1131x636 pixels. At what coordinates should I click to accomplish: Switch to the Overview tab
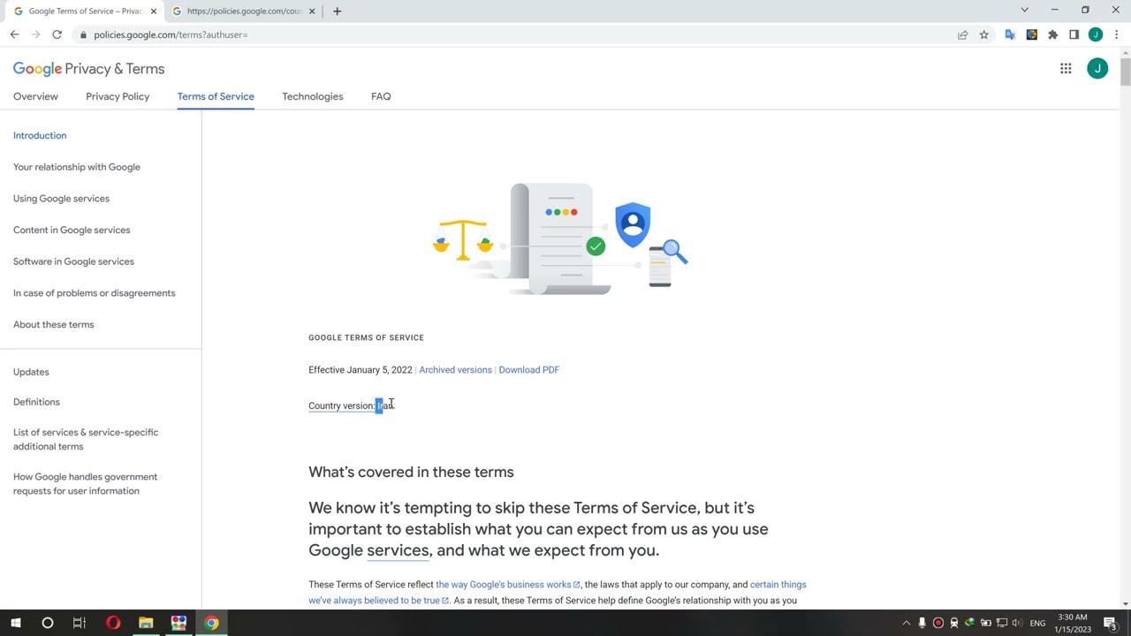tap(35, 96)
